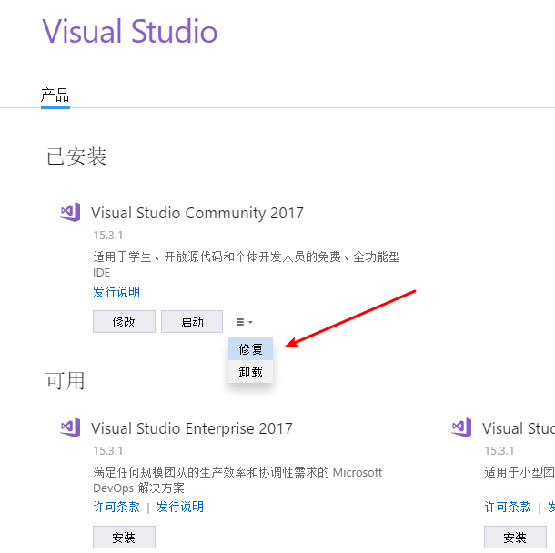Click the Enterprise description mentioning Microsoft DevOps 解决方案
Image resolution: width=555 pixels, height=553 pixels.
tap(237, 480)
